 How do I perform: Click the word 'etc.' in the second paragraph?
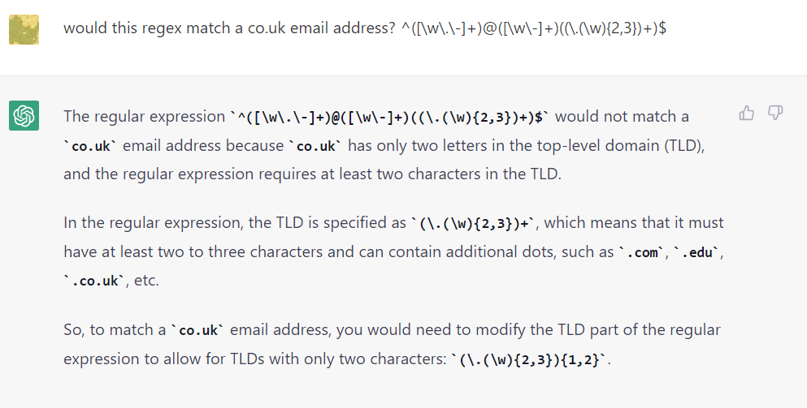(146, 281)
